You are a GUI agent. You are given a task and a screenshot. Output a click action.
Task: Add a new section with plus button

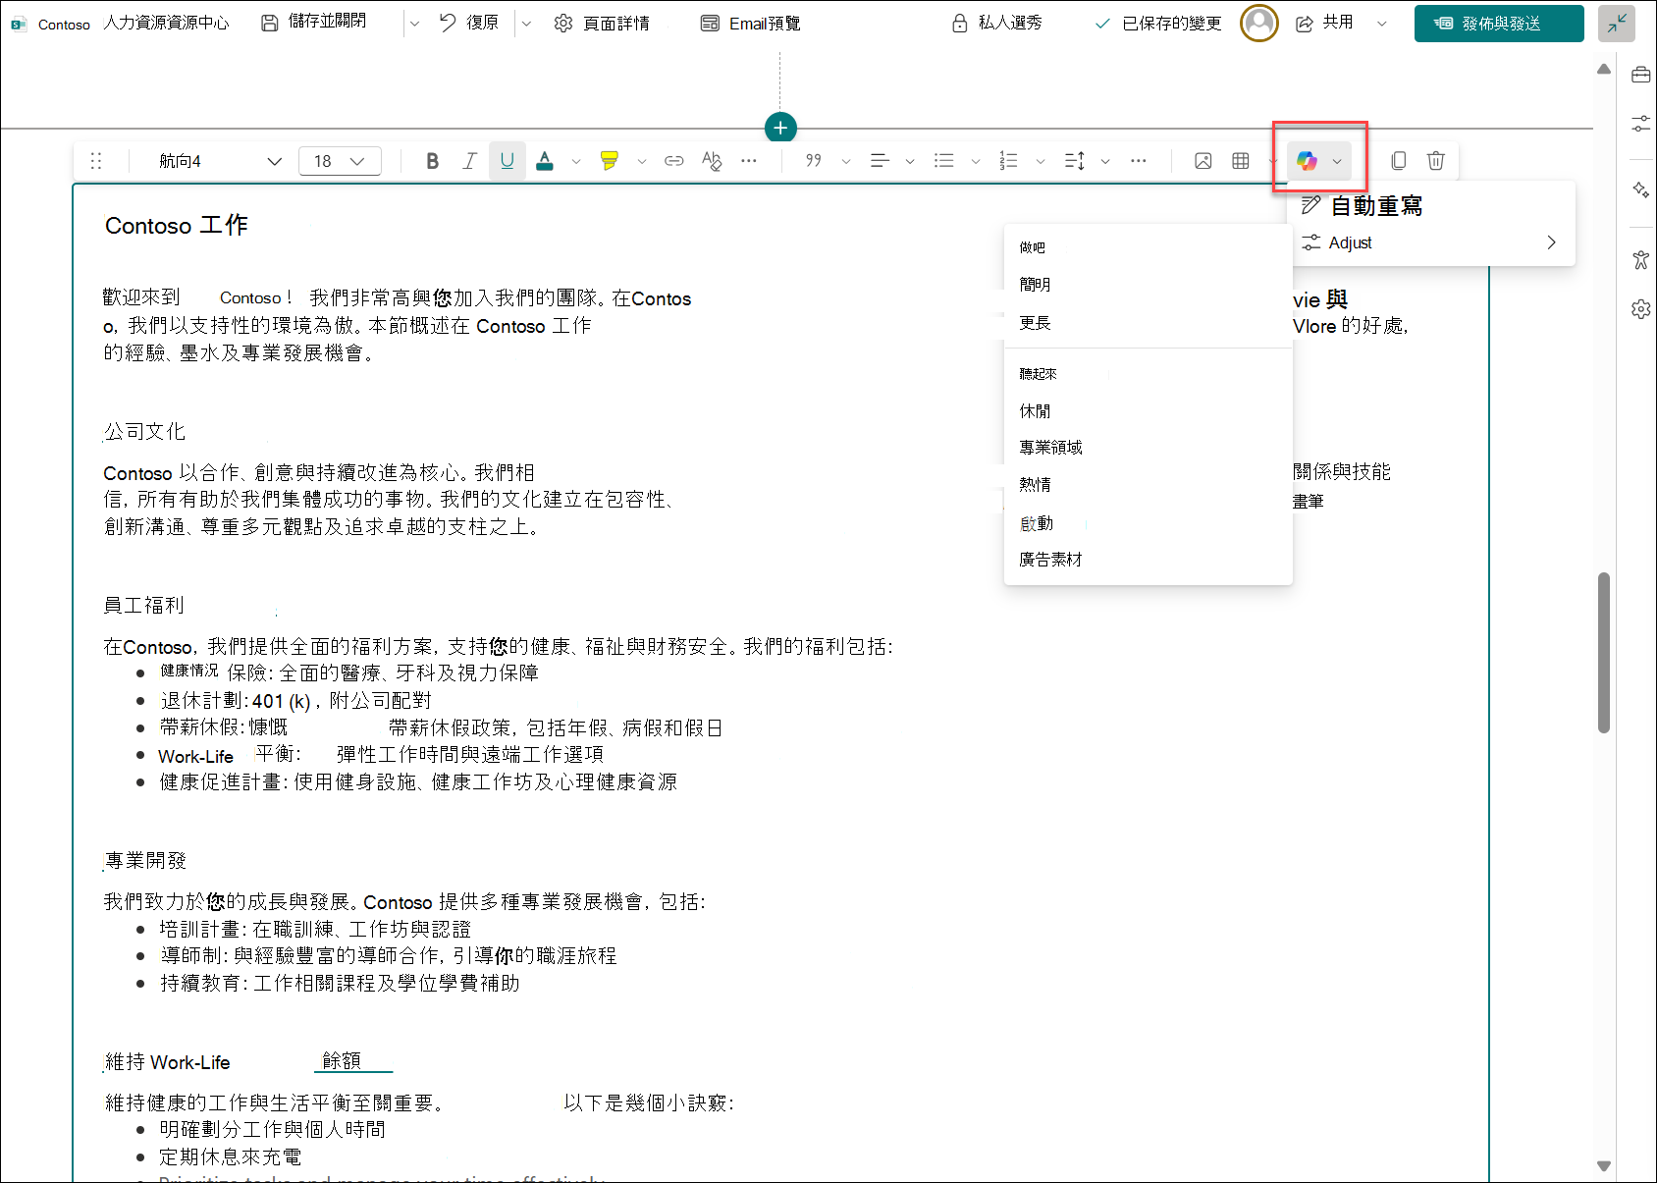780,128
